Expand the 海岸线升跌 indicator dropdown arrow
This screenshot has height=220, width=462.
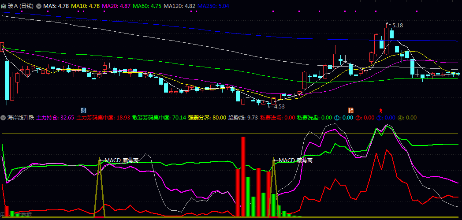[3, 118]
